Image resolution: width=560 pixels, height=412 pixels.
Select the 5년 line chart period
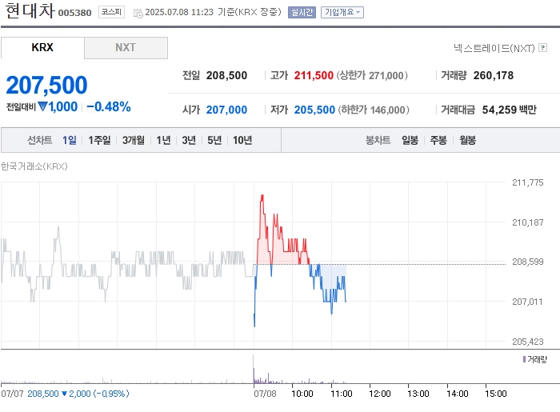214,140
